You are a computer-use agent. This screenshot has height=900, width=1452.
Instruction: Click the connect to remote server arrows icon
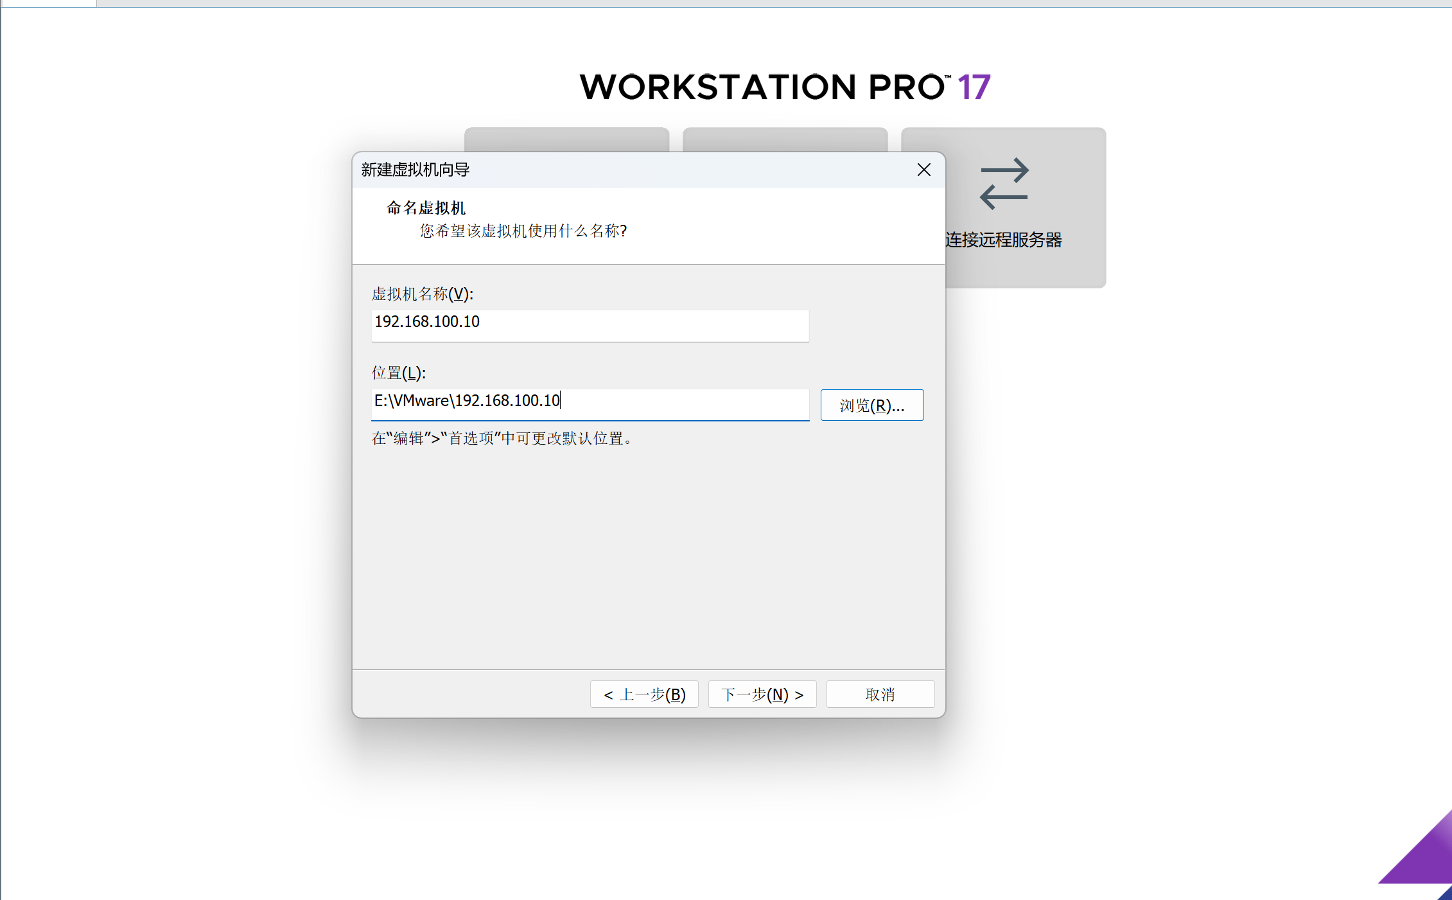click(x=1004, y=184)
